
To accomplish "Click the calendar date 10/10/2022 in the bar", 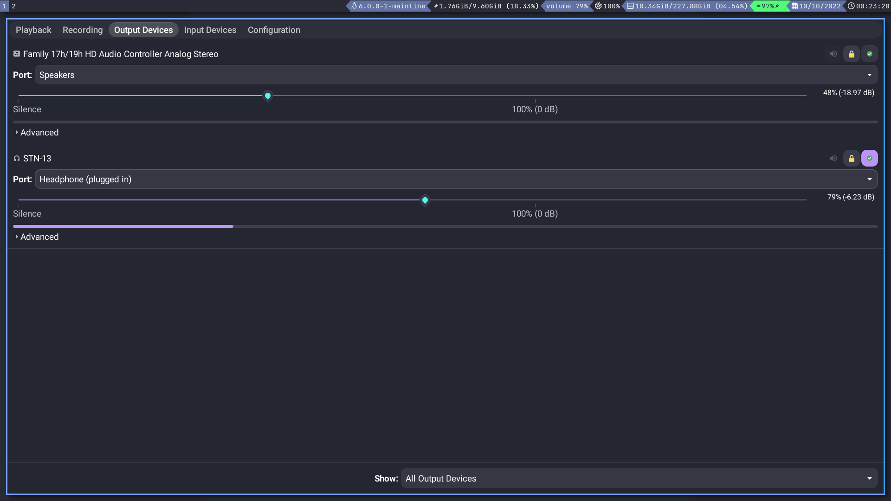I will click(820, 6).
